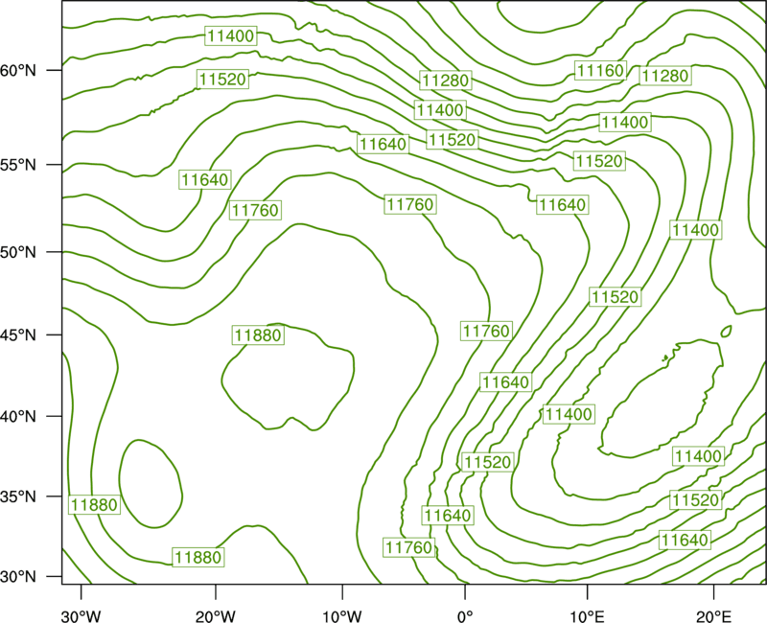Click the 35°N latitude axis label
The width and height of the screenshot is (767, 623).
click(x=18, y=496)
